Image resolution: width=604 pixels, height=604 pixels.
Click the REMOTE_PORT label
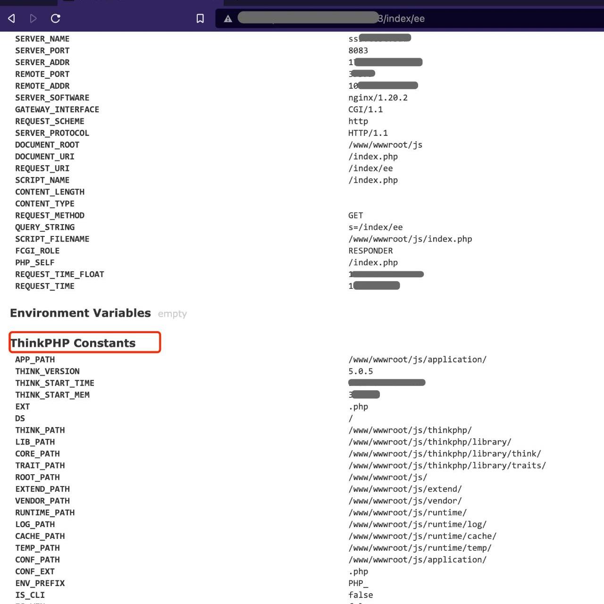[x=42, y=74]
